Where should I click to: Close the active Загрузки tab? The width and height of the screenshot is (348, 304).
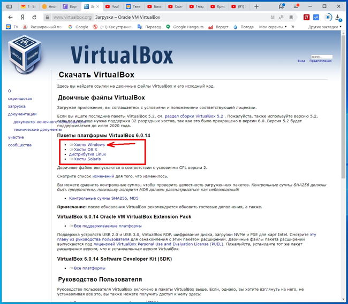pos(97,6)
